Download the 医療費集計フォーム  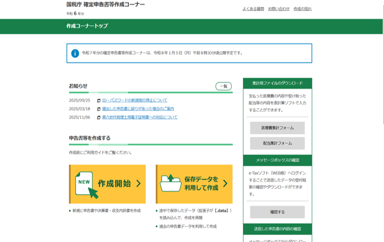(x=277, y=128)
